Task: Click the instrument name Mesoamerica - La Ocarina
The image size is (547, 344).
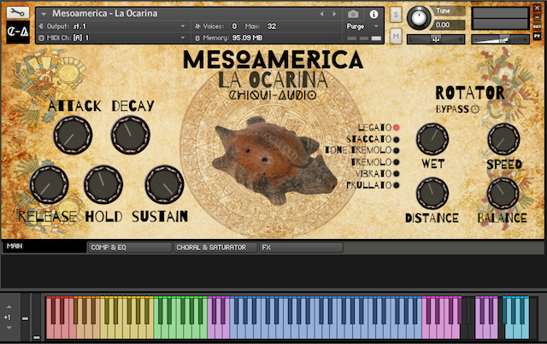Action: coord(104,14)
